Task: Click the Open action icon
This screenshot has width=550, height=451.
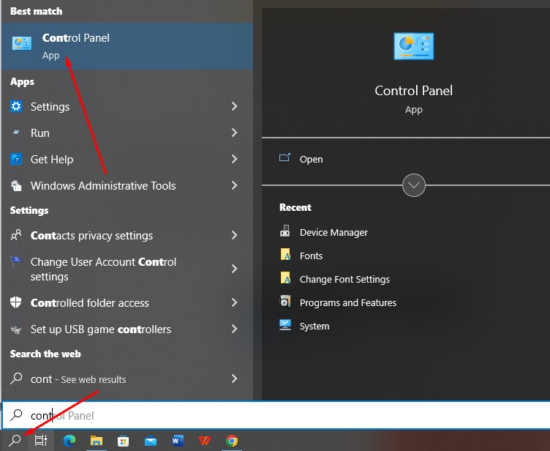Action: [x=285, y=157]
